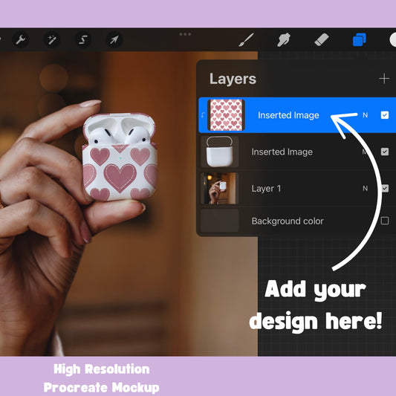
Task: Select the 'Layer 1' label
Action: click(266, 189)
